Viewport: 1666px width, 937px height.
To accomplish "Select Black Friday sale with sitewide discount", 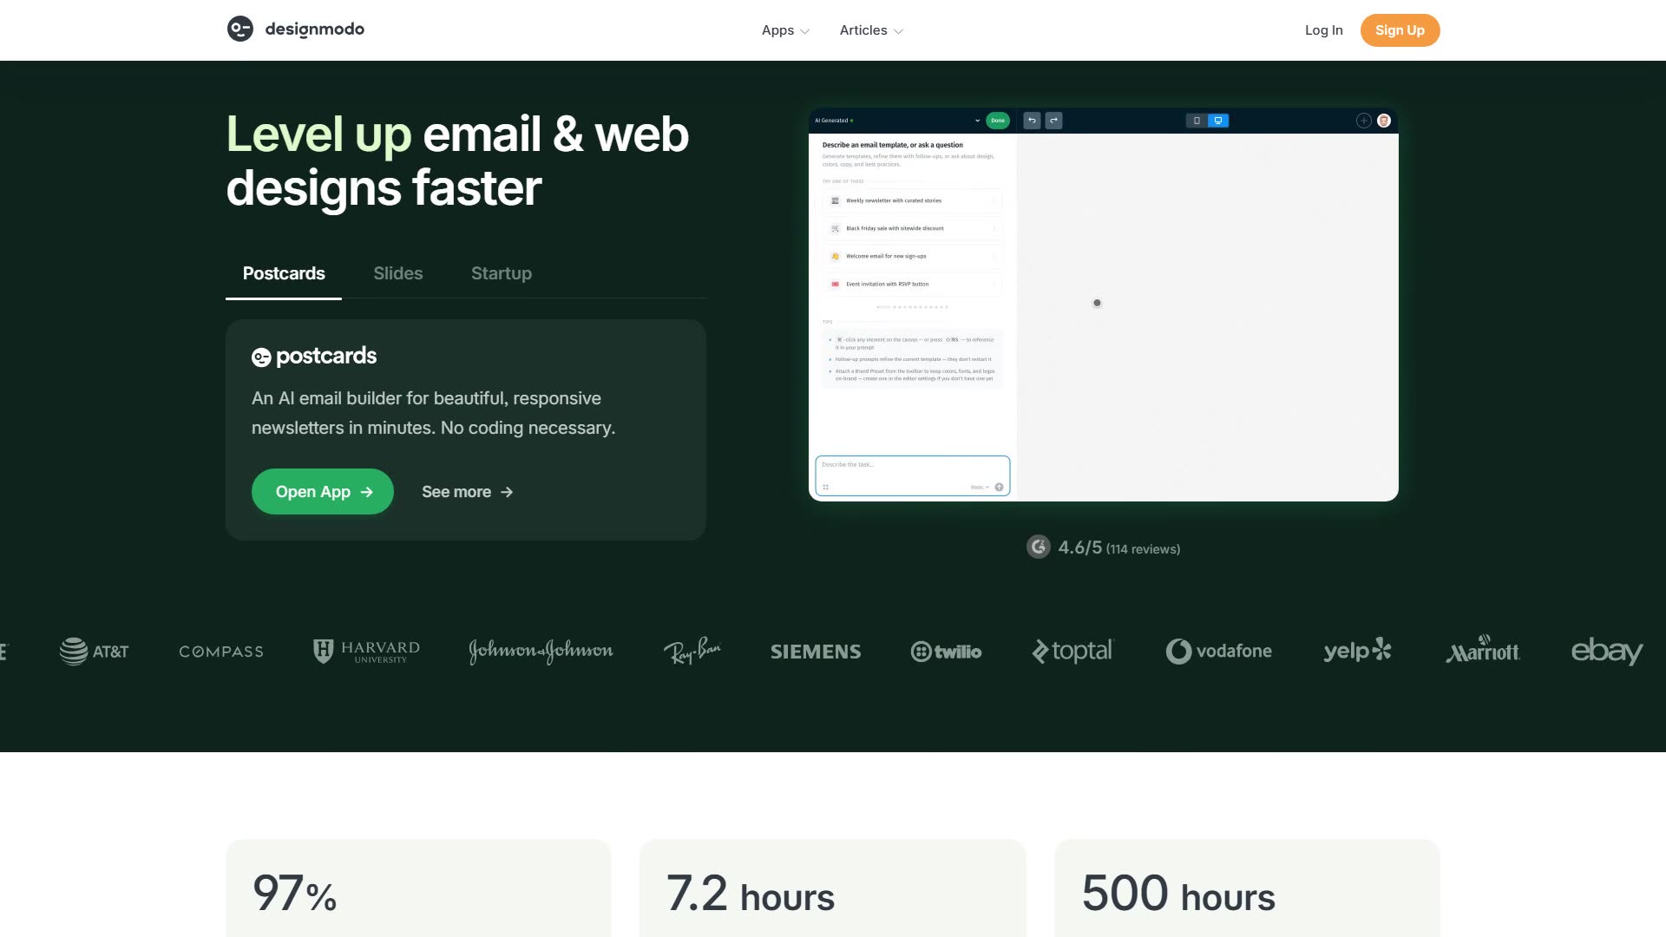I will [912, 228].
